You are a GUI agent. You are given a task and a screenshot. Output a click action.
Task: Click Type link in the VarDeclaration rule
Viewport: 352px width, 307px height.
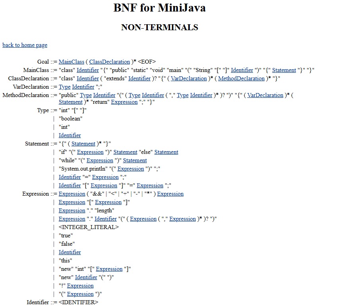(x=64, y=87)
